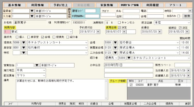Image resolution: width=194 pixels, height=107 pixels.
Task: Expand the 提携先 ホテルブレストンコート dropdown
Action: point(86,42)
